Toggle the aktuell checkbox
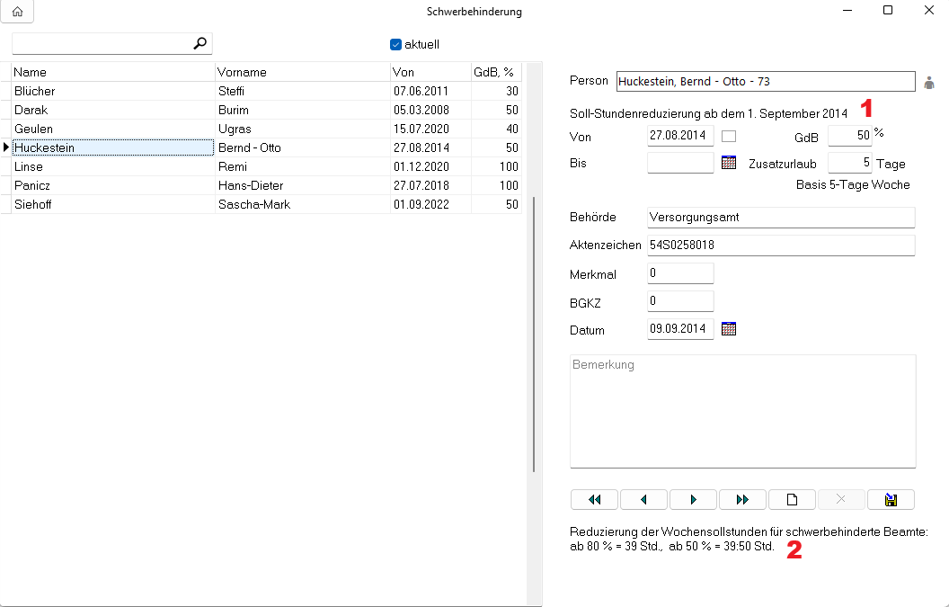 pyautogui.click(x=395, y=44)
